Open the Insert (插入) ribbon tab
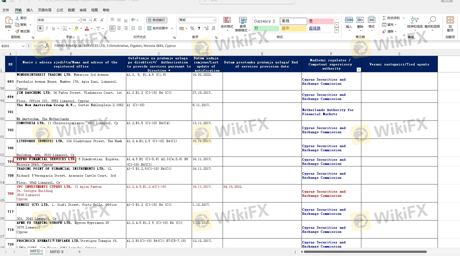The image size is (460, 256). pos(30,10)
